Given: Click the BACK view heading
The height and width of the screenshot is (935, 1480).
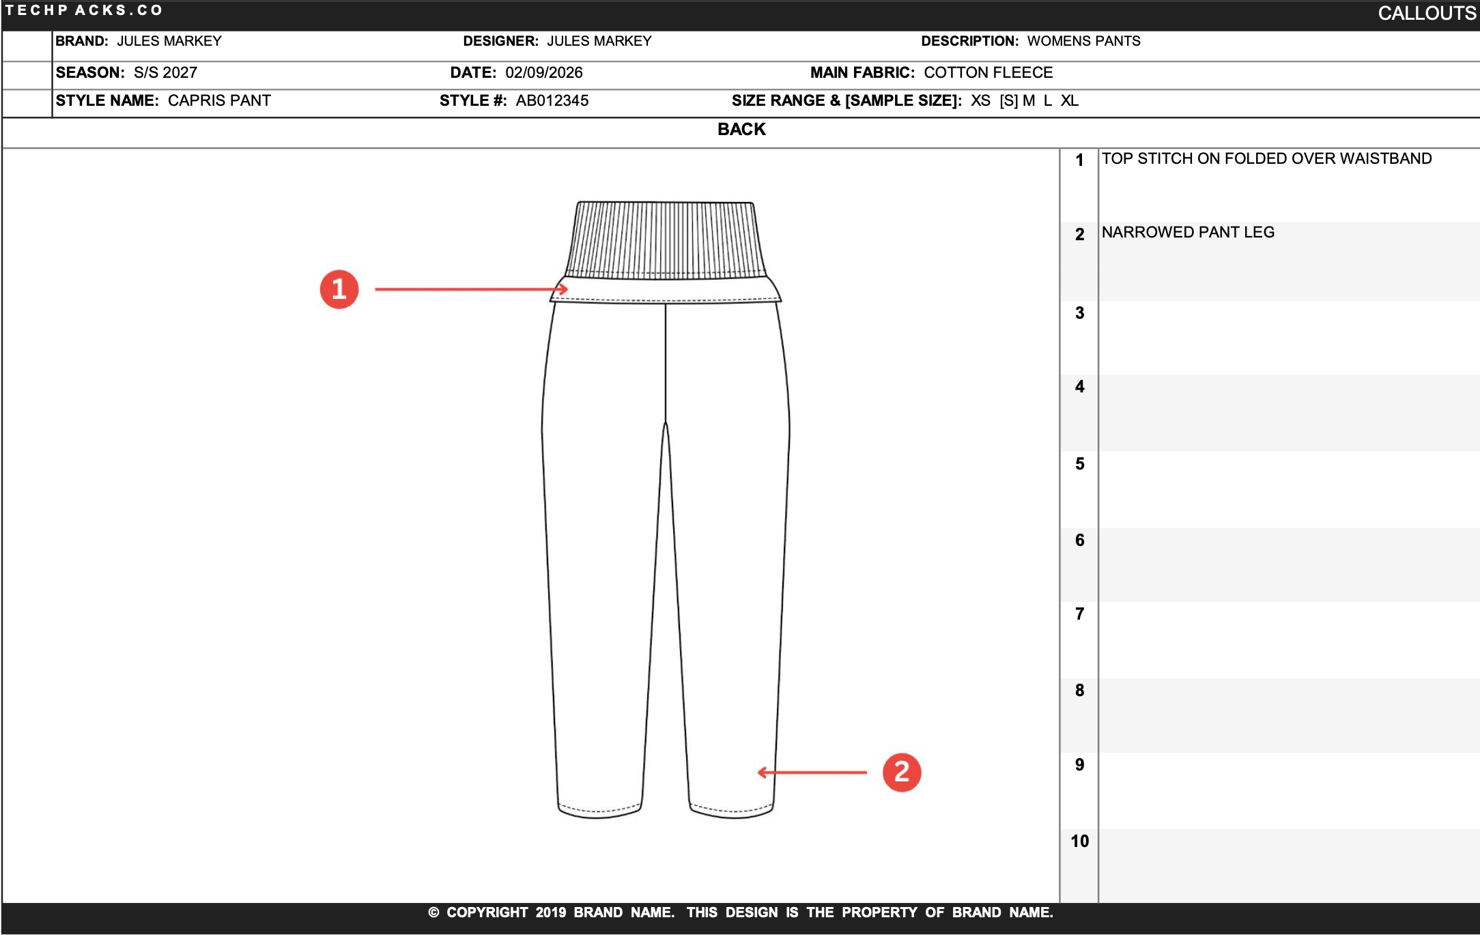Looking at the screenshot, I should pos(741,129).
